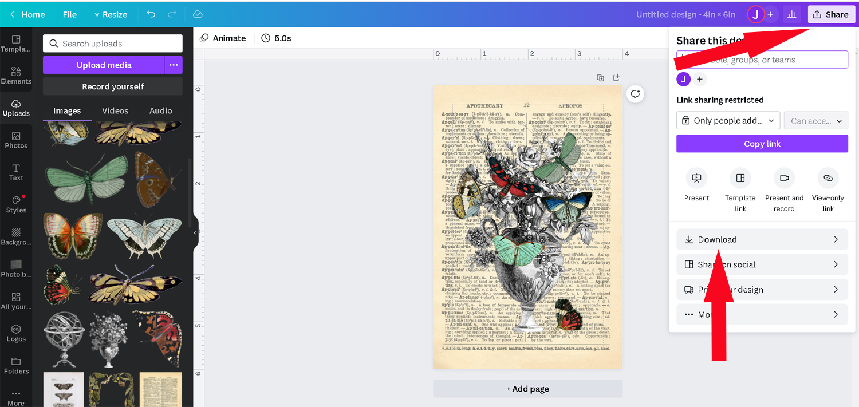Click the add page icon above canvas
The height and width of the screenshot is (407, 859).
pos(616,77)
